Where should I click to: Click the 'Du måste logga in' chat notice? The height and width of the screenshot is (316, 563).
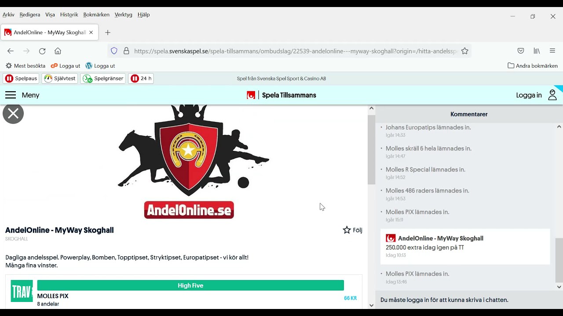(x=444, y=300)
